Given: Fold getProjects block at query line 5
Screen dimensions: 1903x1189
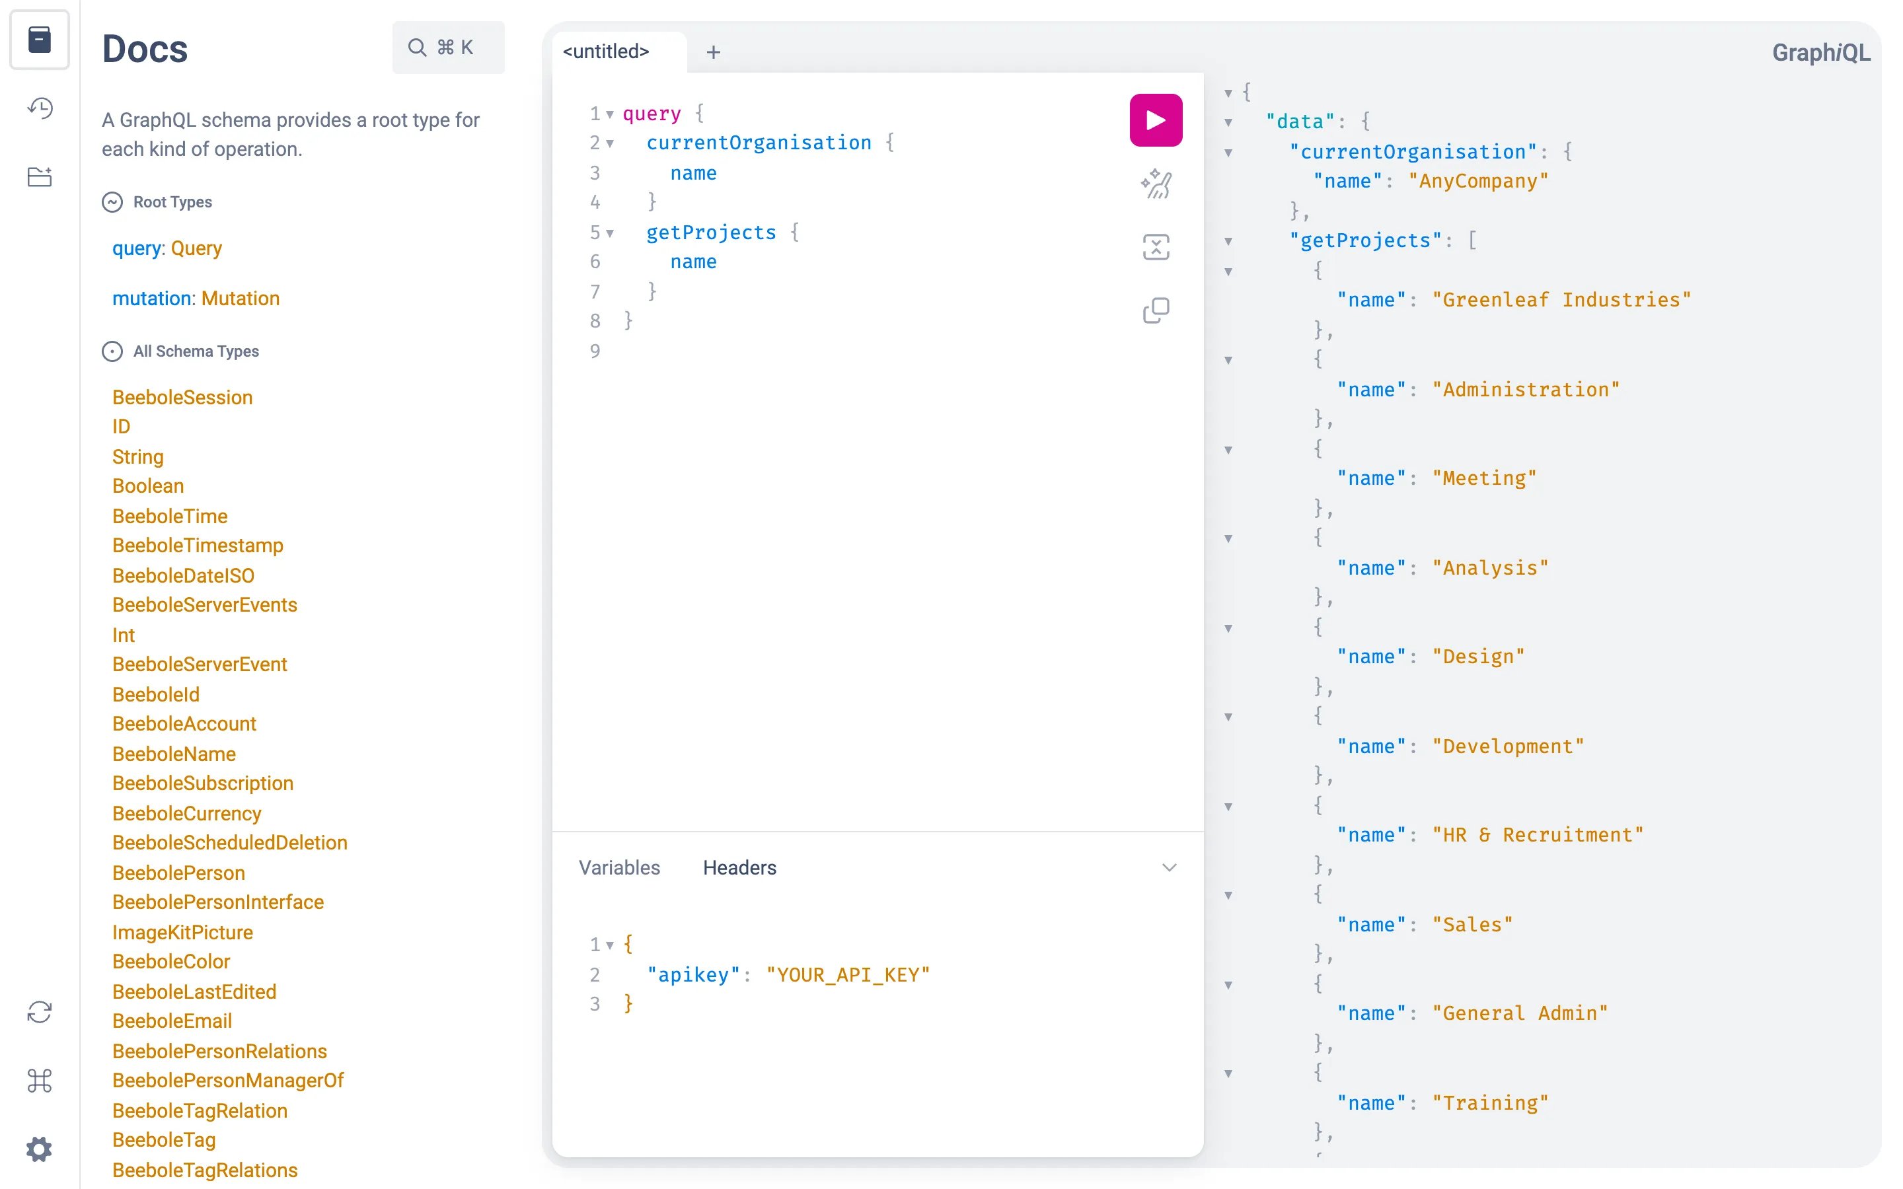Looking at the screenshot, I should tap(609, 234).
